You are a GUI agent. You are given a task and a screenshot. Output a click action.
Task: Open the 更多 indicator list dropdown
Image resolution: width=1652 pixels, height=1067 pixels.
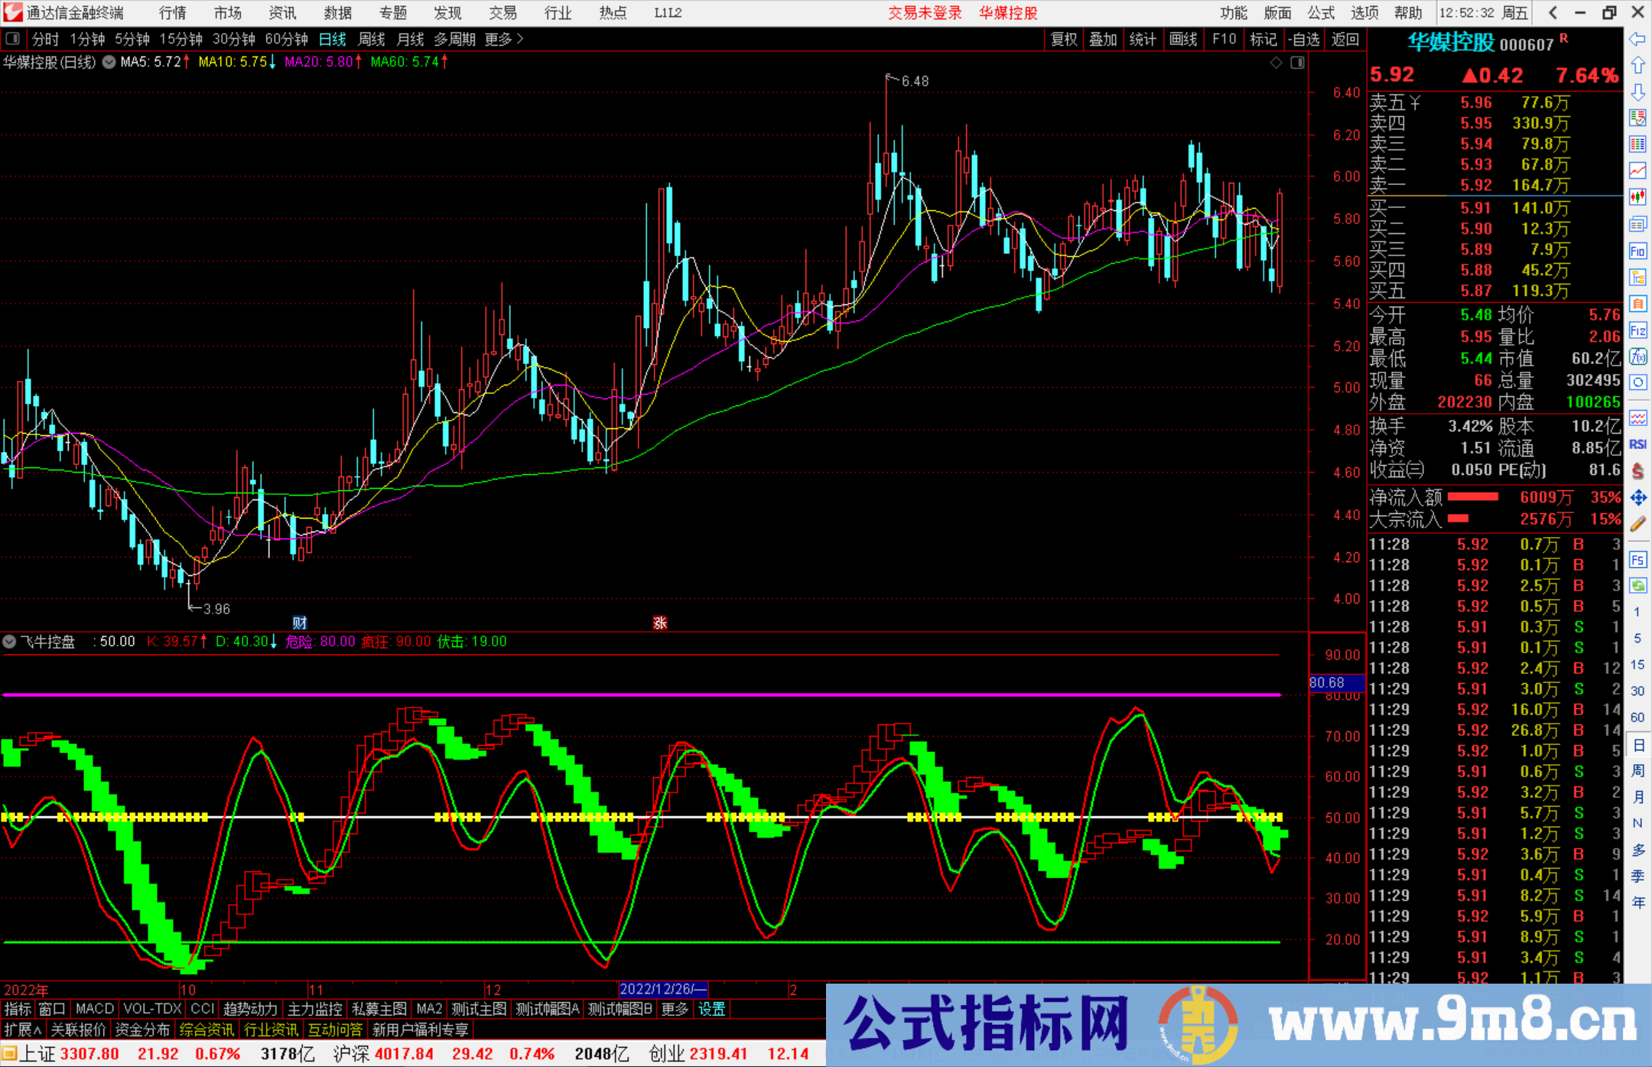pos(674,1009)
